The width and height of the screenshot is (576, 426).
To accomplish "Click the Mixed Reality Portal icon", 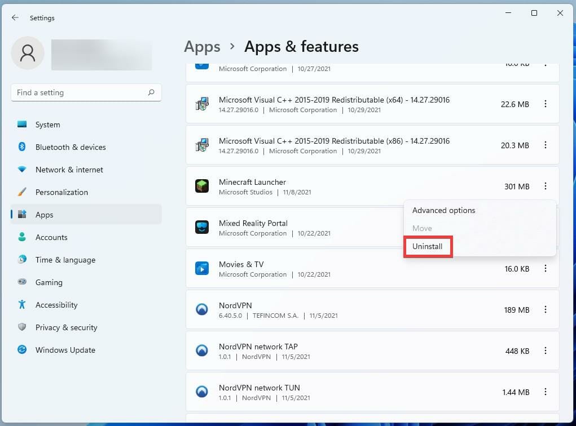I will pyautogui.click(x=202, y=227).
